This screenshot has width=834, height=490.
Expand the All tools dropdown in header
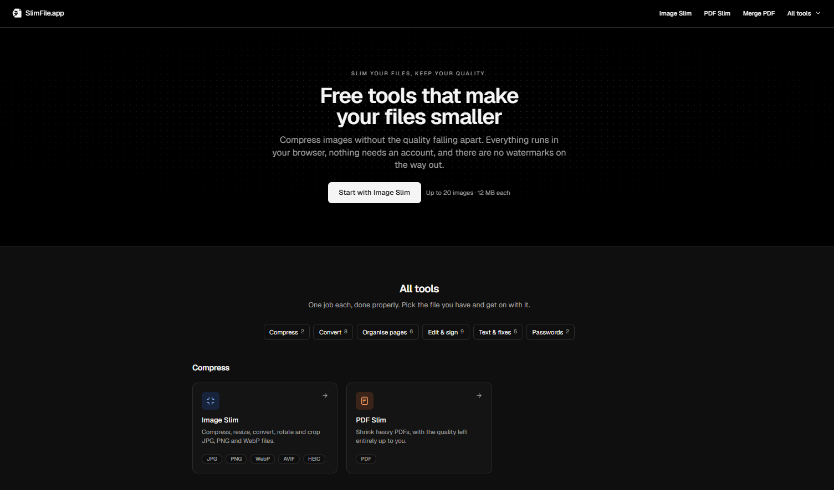pyautogui.click(x=804, y=13)
